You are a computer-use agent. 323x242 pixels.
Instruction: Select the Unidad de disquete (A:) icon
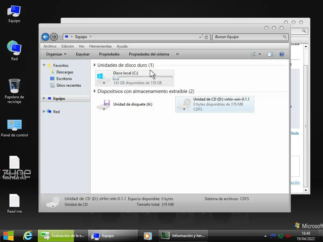[x=104, y=105]
